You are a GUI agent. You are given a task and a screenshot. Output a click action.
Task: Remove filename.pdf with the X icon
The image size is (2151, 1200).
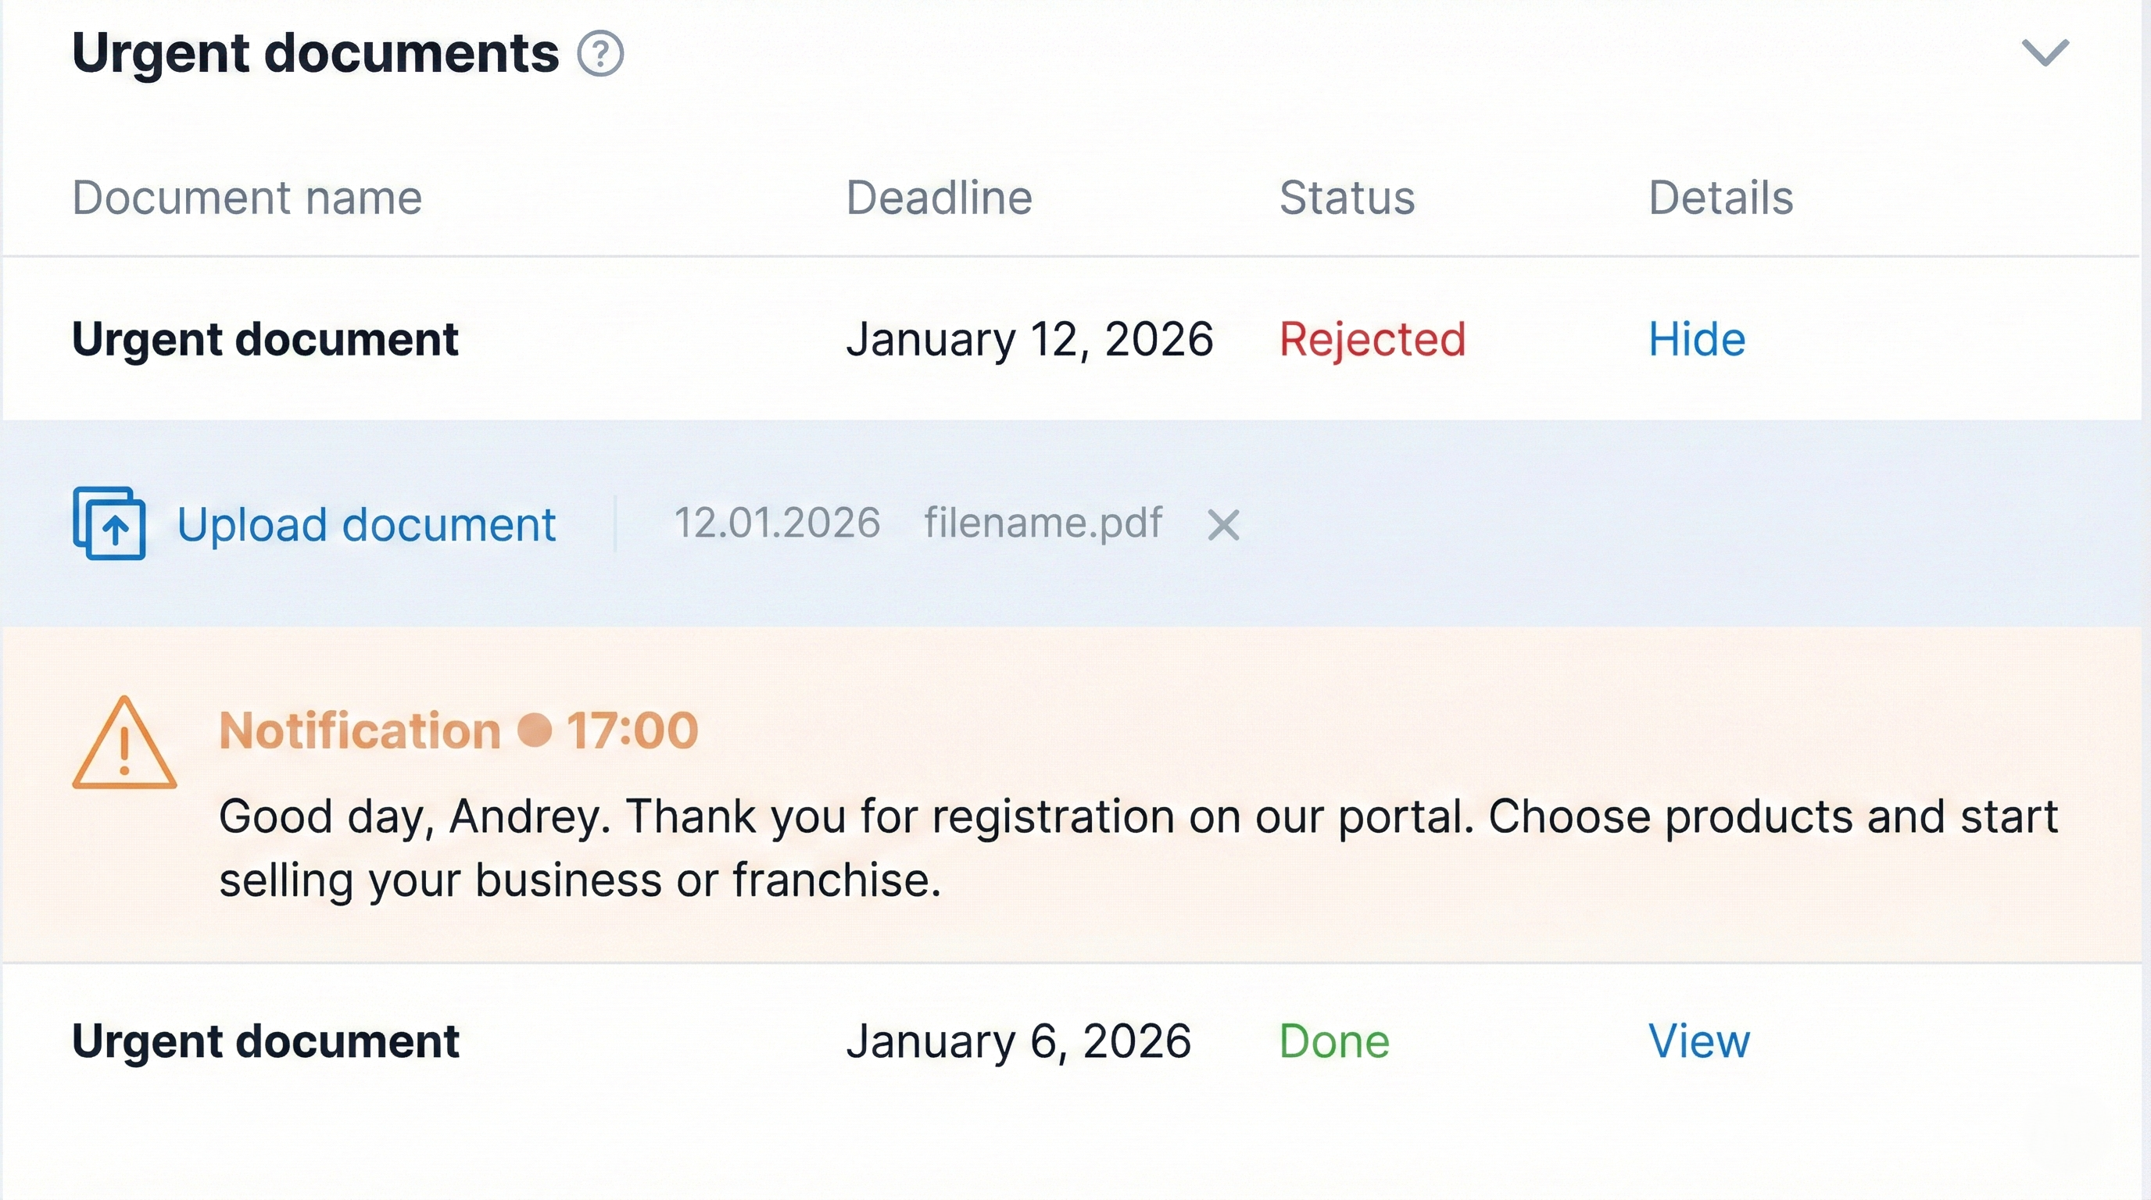coord(1223,525)
